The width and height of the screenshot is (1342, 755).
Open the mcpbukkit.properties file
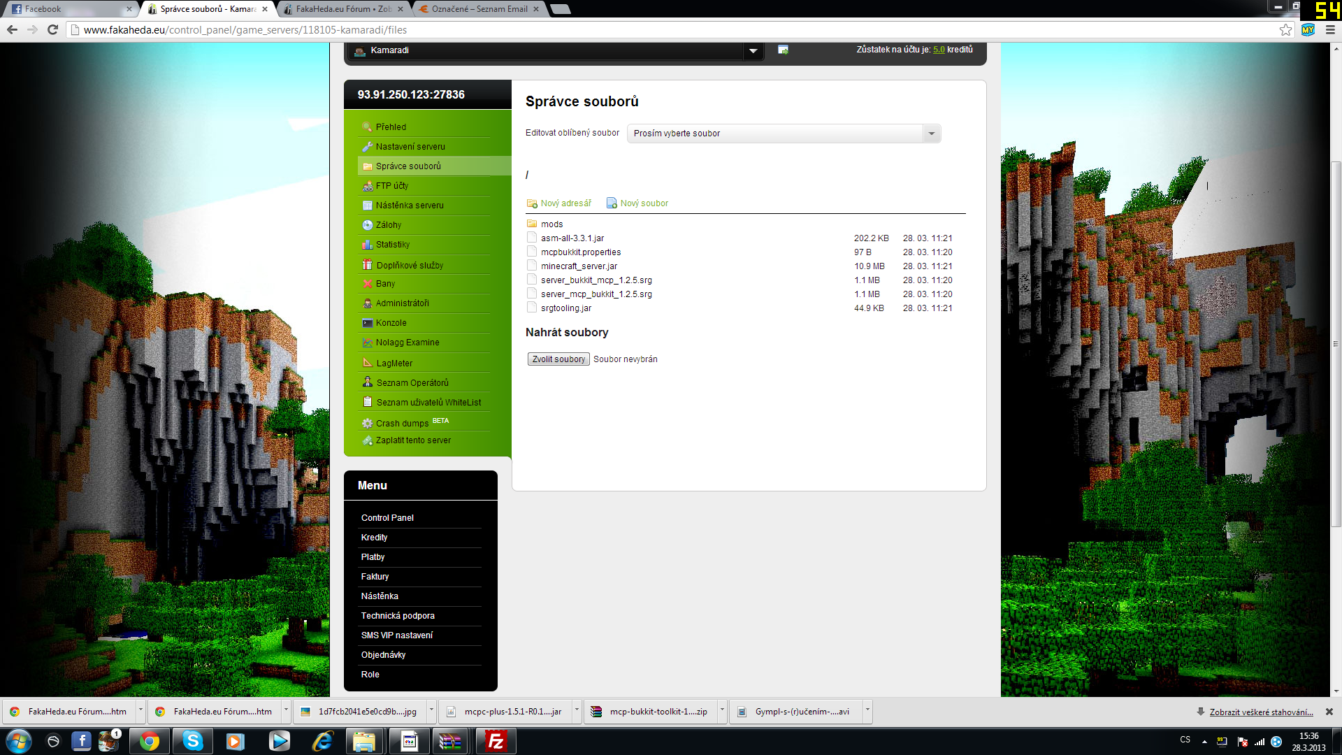pyautogui.click(x=580, y=252)
